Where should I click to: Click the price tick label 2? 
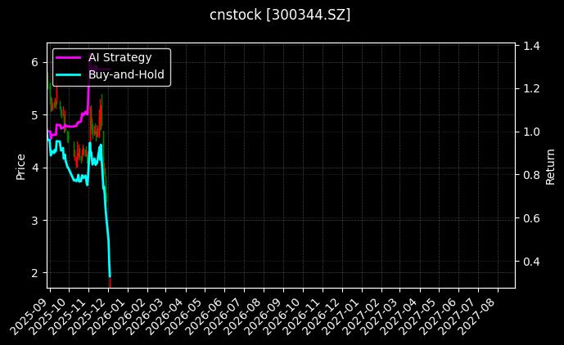click(34, 273)
